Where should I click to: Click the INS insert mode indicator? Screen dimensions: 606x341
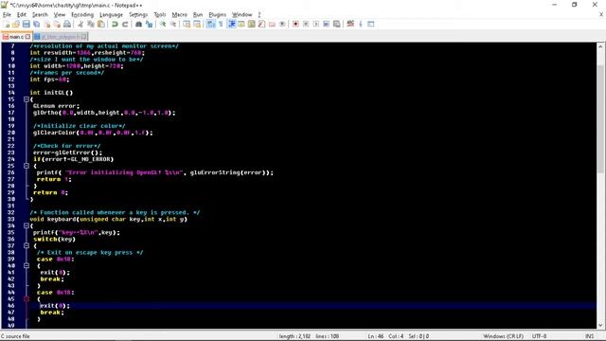pos(590,336)
